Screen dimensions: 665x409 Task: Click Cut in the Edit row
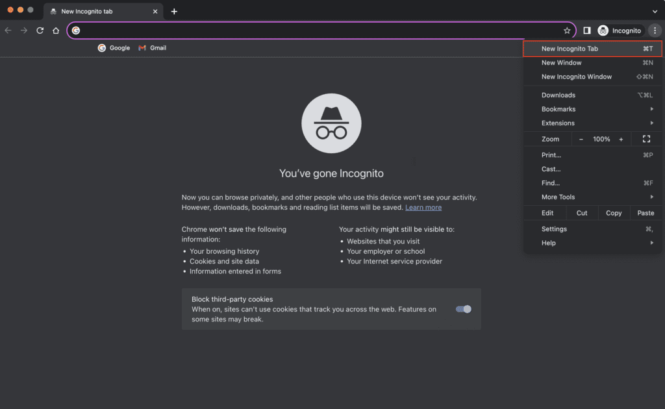582,213
